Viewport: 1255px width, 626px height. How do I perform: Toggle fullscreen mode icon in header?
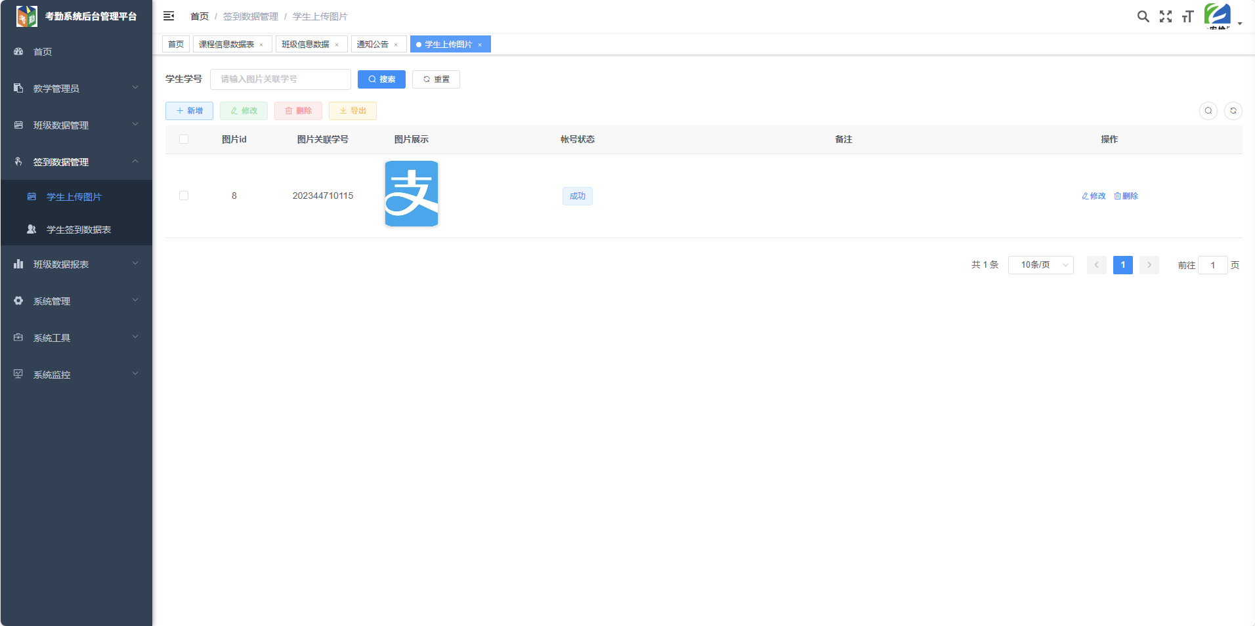1166,16
